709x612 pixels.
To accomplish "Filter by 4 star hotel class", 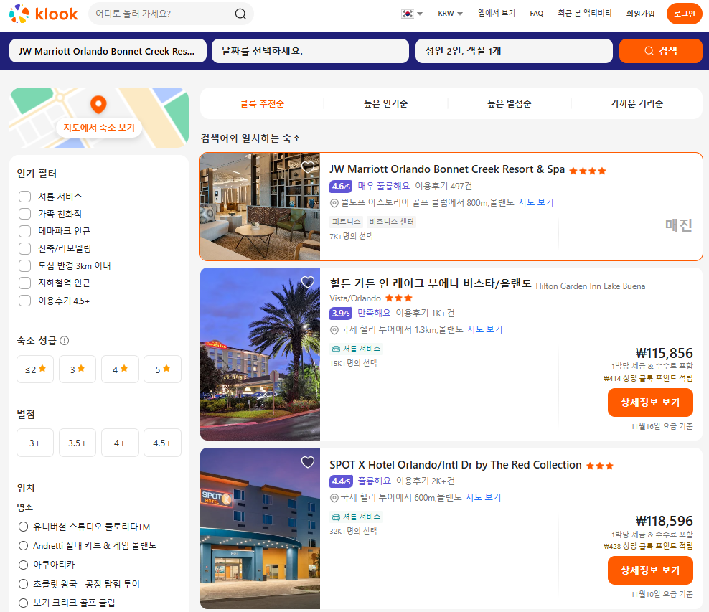I will 120,369.
